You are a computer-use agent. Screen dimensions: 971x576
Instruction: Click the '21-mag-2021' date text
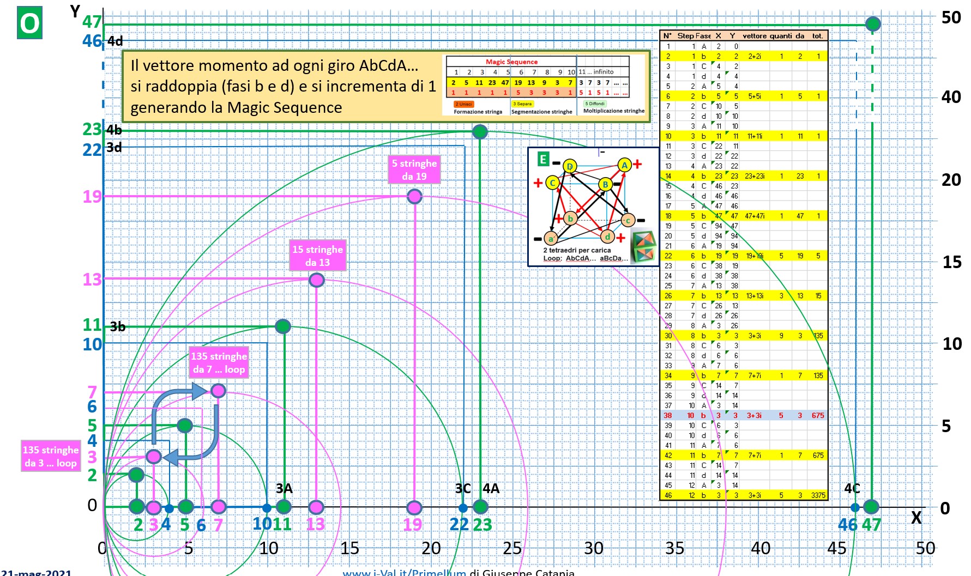pos(36,572)
